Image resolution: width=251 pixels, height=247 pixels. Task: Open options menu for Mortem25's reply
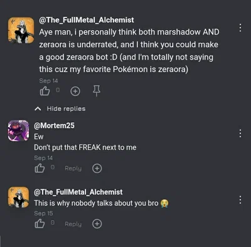(240, 134)
